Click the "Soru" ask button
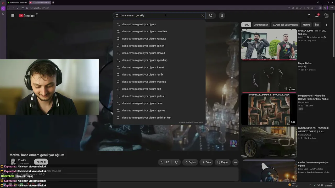The image size is (335, 188). [206, 162]
